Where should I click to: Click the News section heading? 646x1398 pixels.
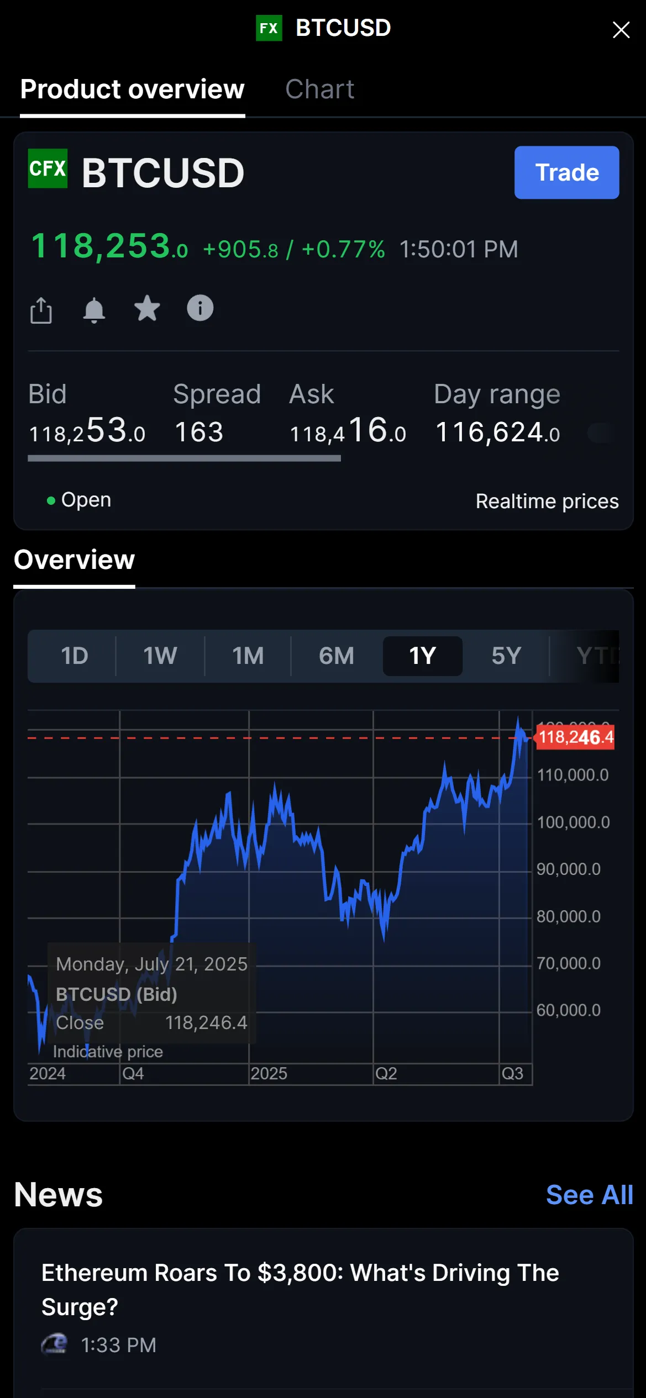click(59, 1194)
